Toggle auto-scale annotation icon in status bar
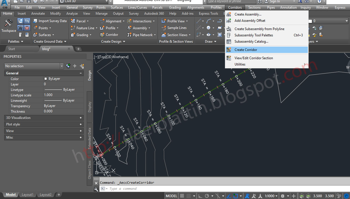Screen dimensions: 350x199 [x=254, y=196]
